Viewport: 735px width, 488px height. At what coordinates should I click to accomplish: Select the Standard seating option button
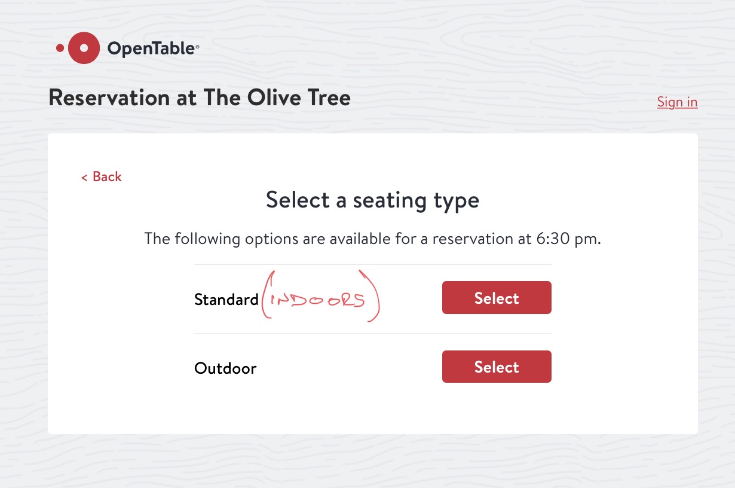[497, 298]
